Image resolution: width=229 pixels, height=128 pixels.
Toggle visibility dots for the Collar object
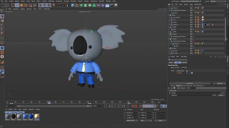point(193,22)
